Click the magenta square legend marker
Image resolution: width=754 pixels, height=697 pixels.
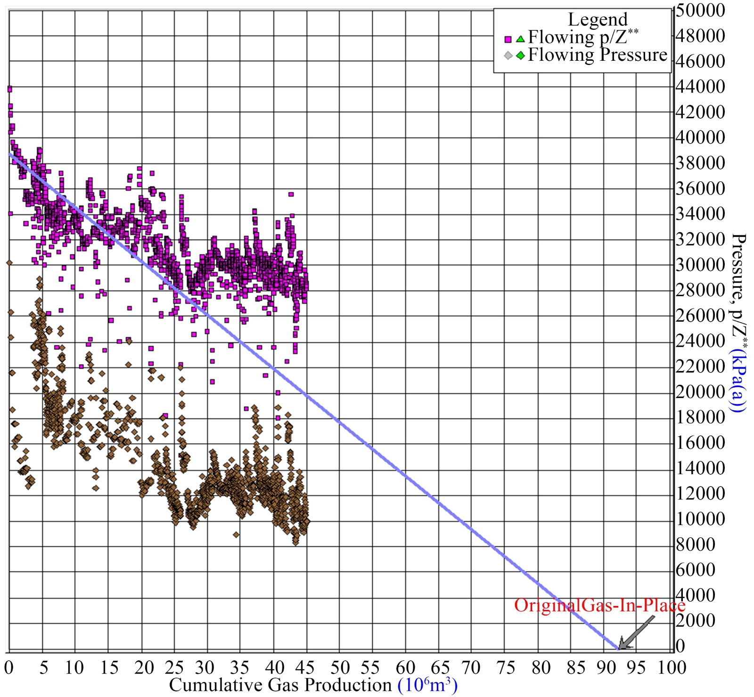[x=508, y=39]
